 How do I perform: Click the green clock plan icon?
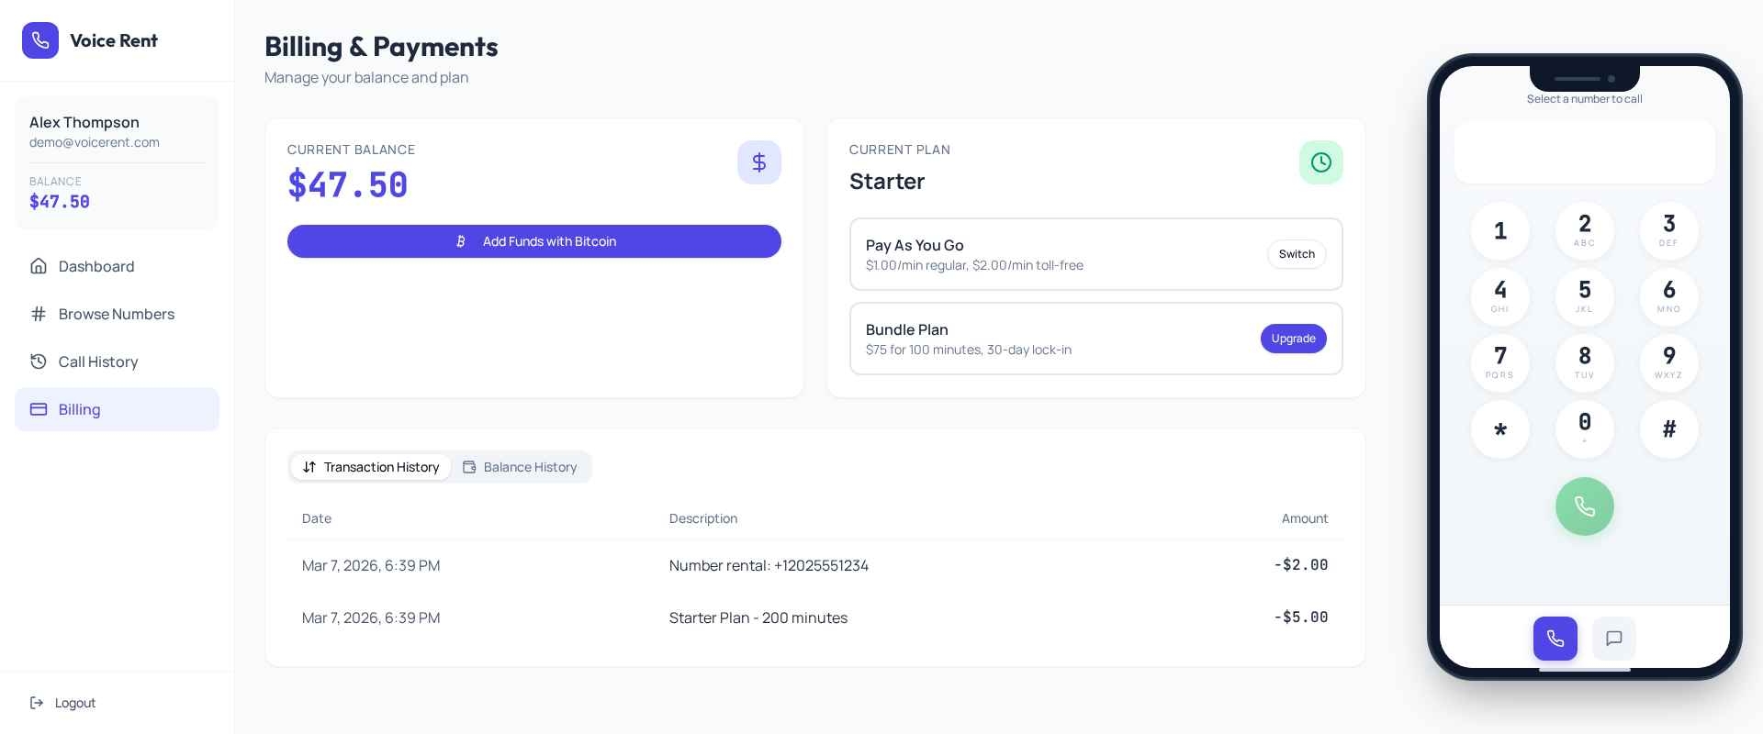point(1320,162)
